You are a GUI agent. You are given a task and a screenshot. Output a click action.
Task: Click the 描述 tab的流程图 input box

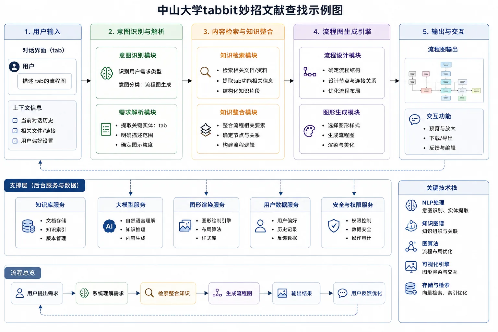click(44, 81)
